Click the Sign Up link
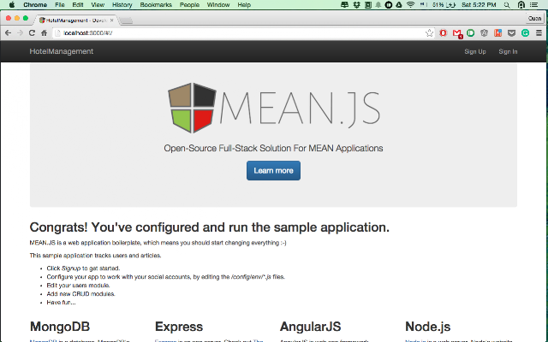The width and height of the screenshot is (548, 342). (x=475, y=51)
